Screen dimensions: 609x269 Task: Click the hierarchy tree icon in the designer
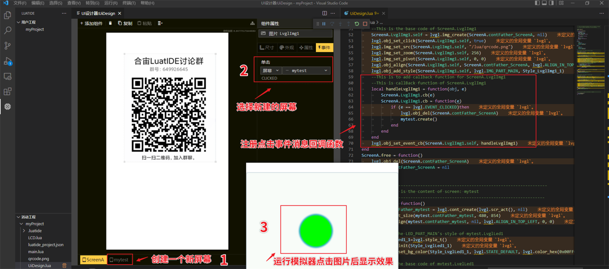tap(252, 23)
